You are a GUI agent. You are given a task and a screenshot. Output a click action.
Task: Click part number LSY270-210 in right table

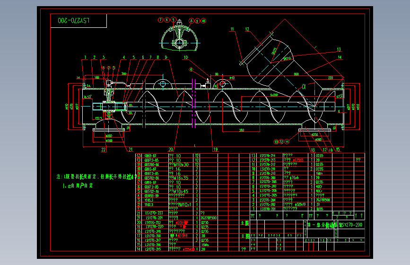pos(268,173)
